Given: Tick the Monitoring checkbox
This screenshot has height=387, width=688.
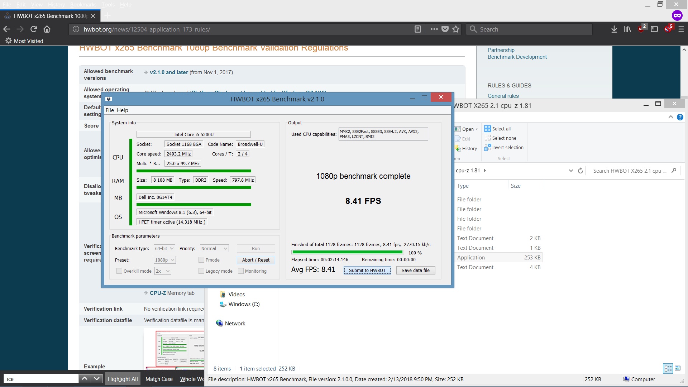Looking at the screenshot, I should tap(241, 271).
